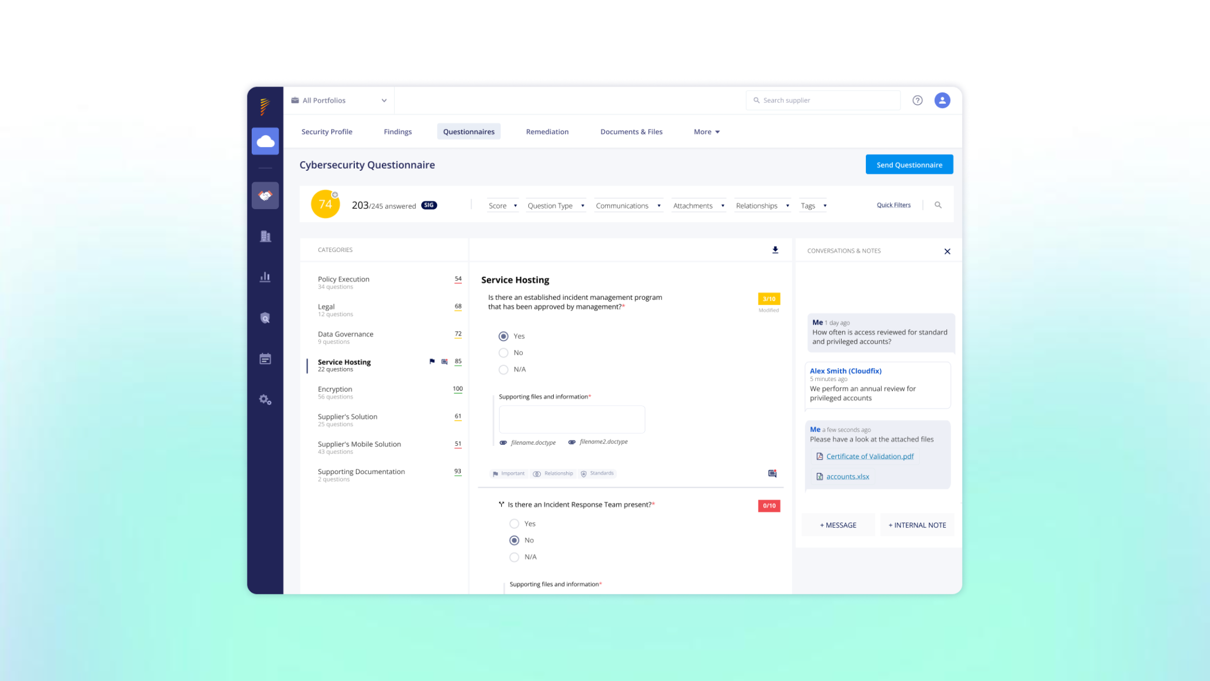Screen dimensions: 1210x681
Task: Open the Score filter dropdown
Action: [x=503, y=206]
